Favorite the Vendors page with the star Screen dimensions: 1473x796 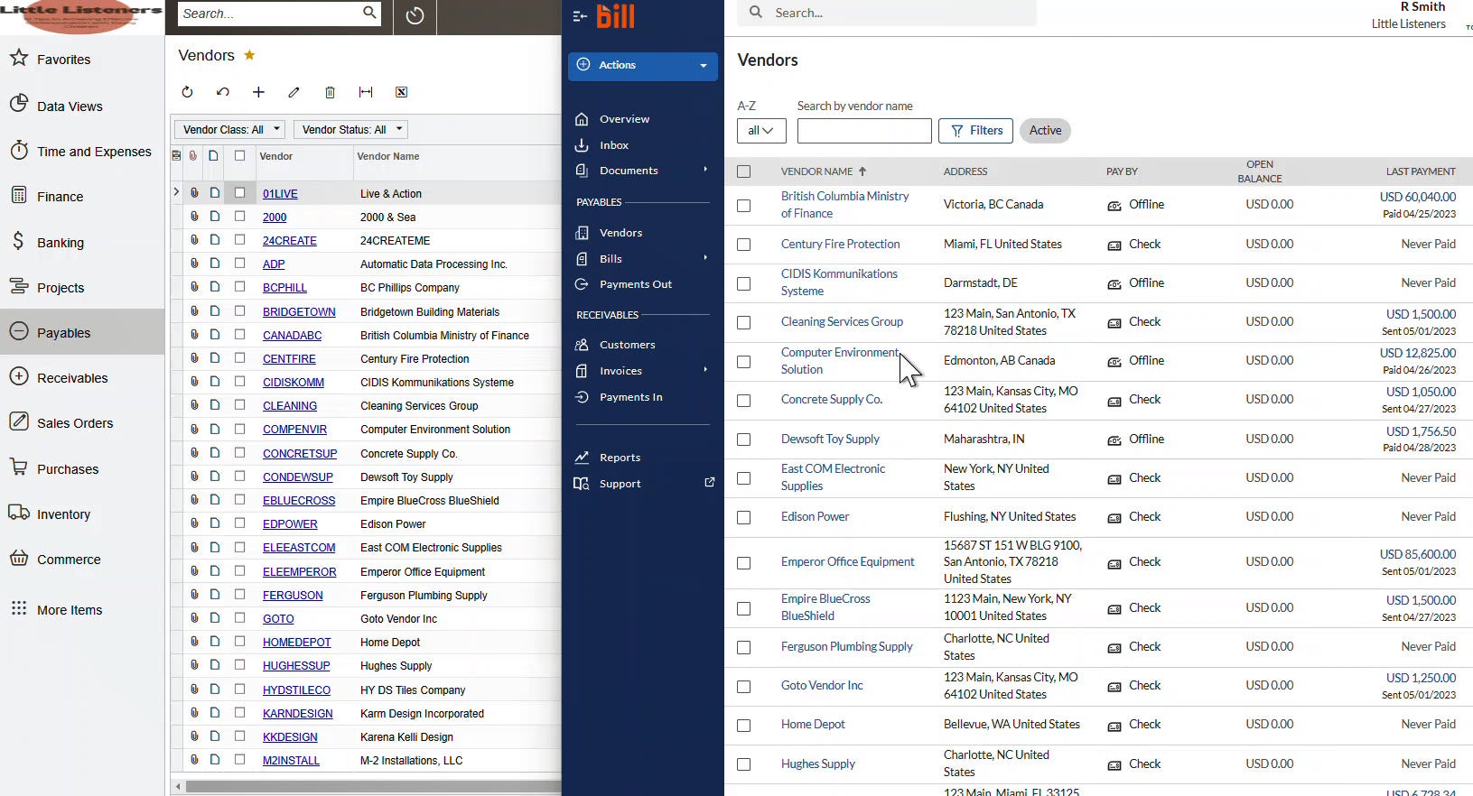point(249,55)
